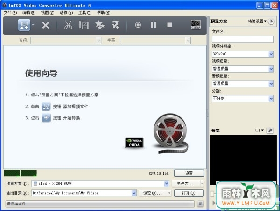Open the 动作 menu

(66, 13)
